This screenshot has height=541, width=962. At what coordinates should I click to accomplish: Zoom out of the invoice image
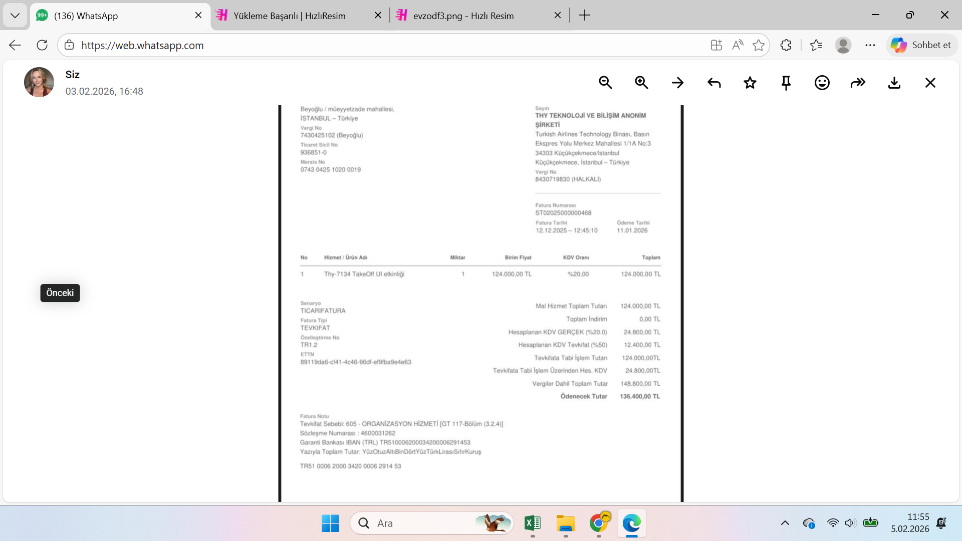pos(605,83)
